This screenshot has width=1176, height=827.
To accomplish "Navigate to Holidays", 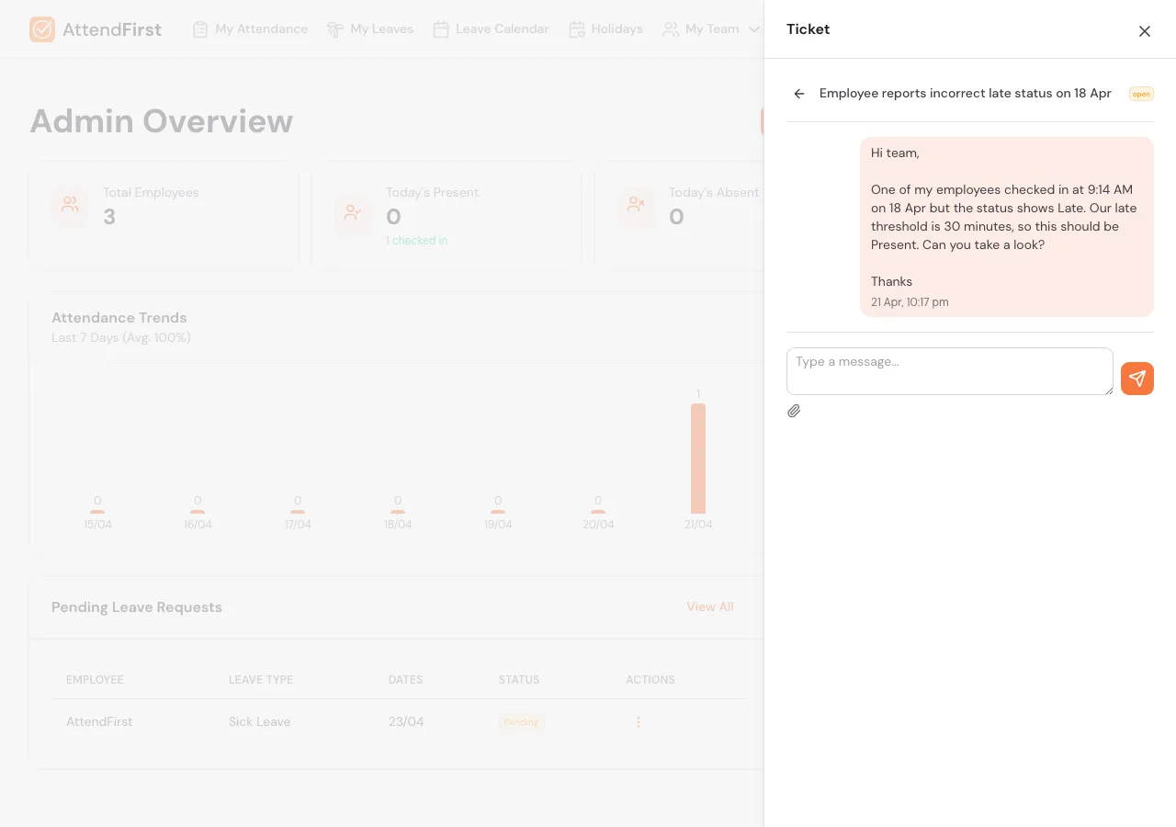I will point(605,29).
